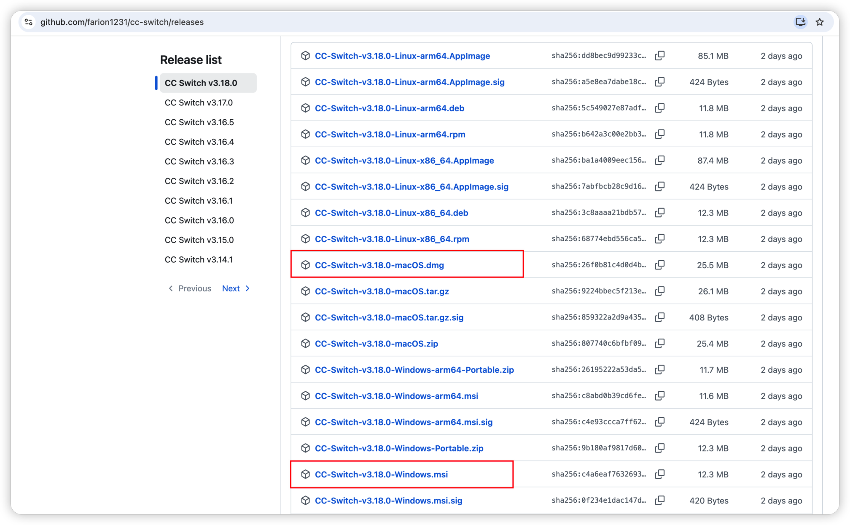Download CC-Switch-v3.18.0-Linux-arm64.AppImage
850x525 pixels.
coord(402,56)
